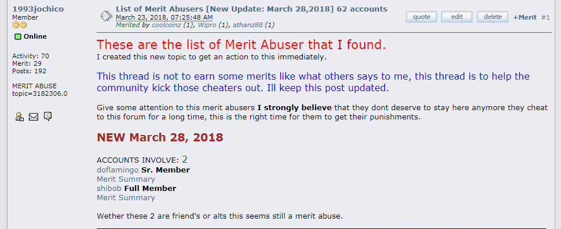Click the post message icon beside the title
This screenshot has width=561, height=229.
point(107,16)
